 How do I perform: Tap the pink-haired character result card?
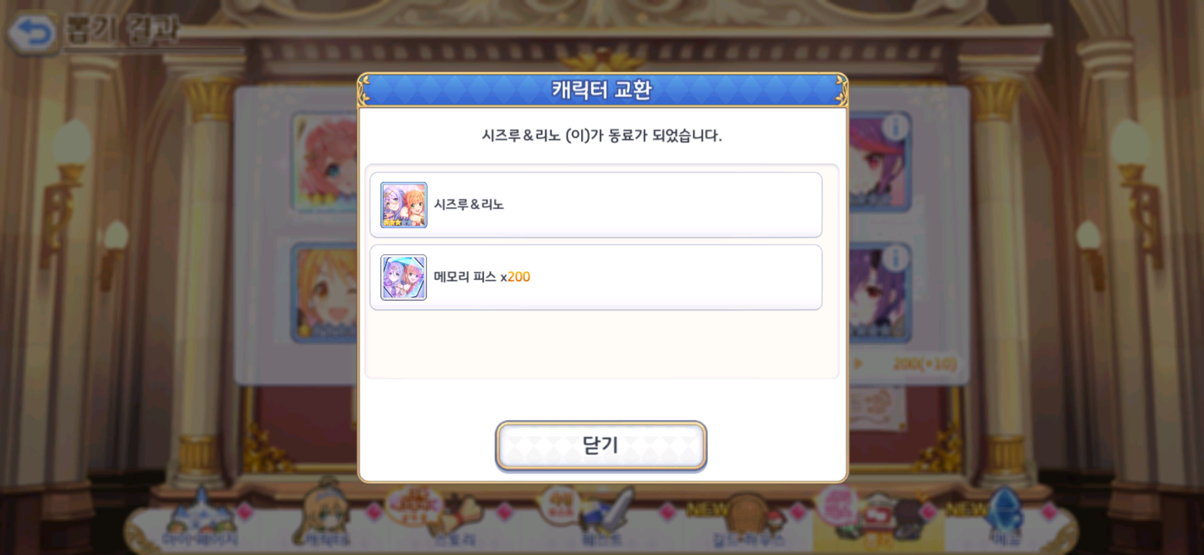tap(325, 161)
